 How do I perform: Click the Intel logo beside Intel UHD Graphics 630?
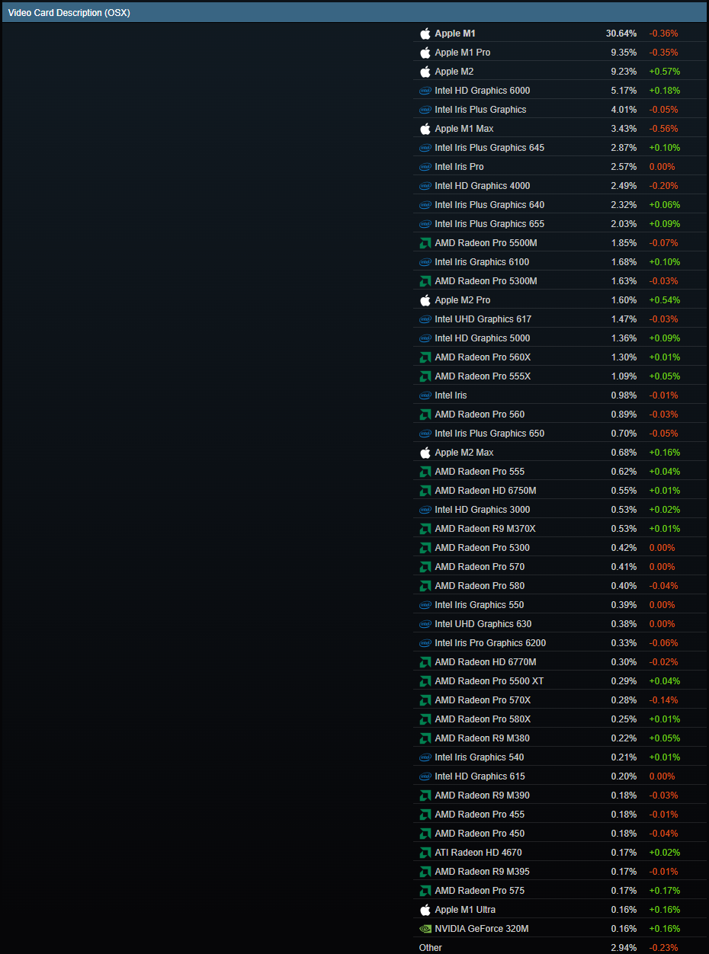pos(425,624)
